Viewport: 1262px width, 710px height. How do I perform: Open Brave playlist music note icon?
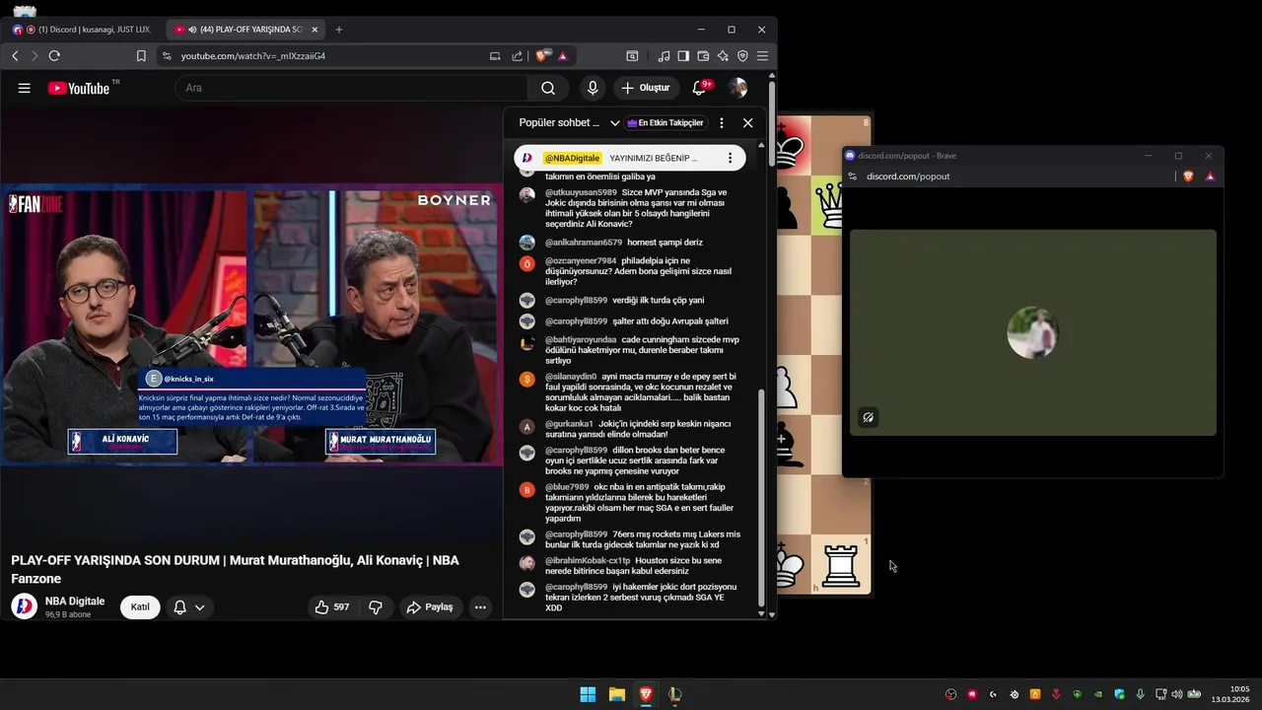pyautogui.click(x=664, y=56)
